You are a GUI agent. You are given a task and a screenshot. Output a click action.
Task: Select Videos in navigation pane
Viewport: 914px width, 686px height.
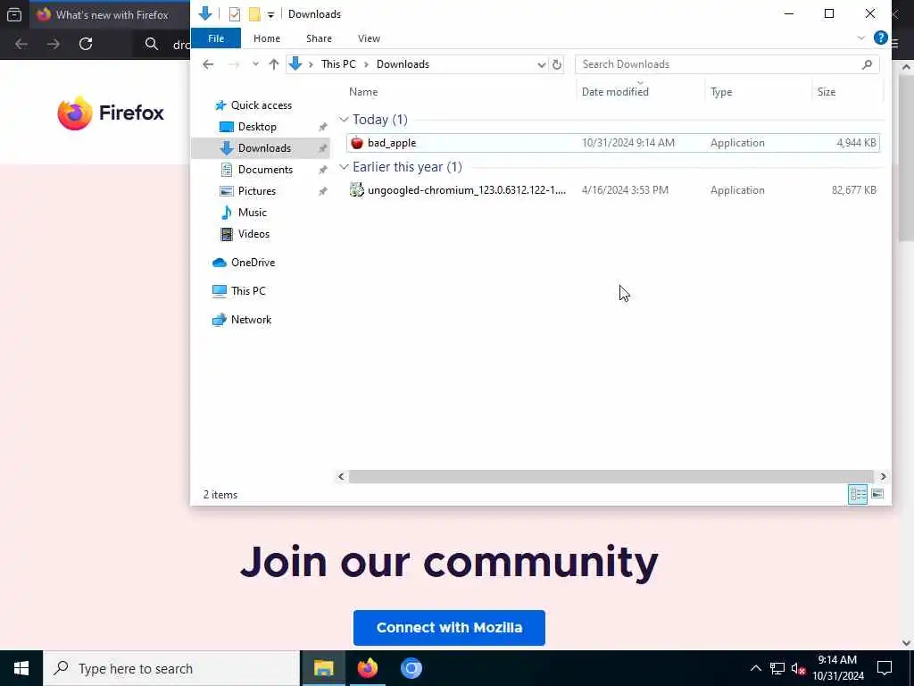[253, 234]
